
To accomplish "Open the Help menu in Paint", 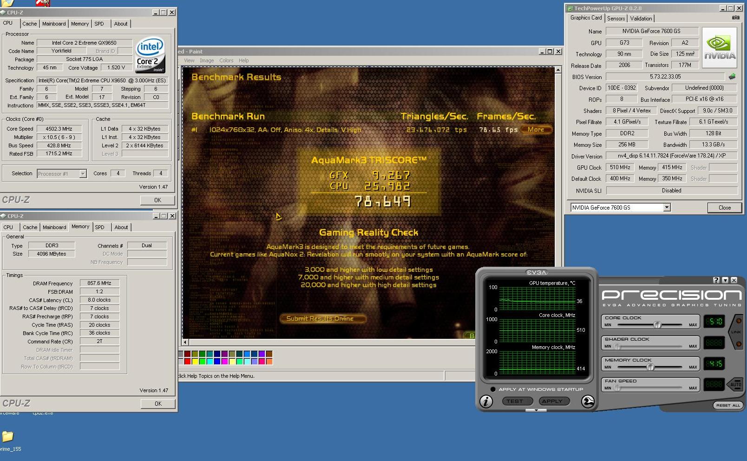I will (243, 60).
